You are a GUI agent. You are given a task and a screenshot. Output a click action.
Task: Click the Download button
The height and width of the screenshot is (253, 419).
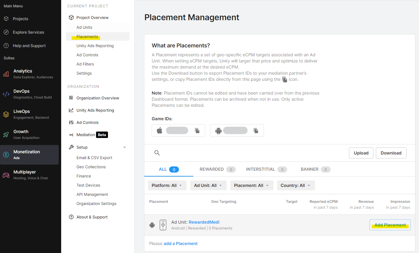point(391,153)
